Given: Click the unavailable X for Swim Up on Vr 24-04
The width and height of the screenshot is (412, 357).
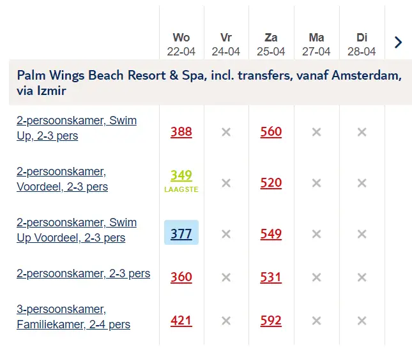Looking at the screenshot, I should 226,132.
